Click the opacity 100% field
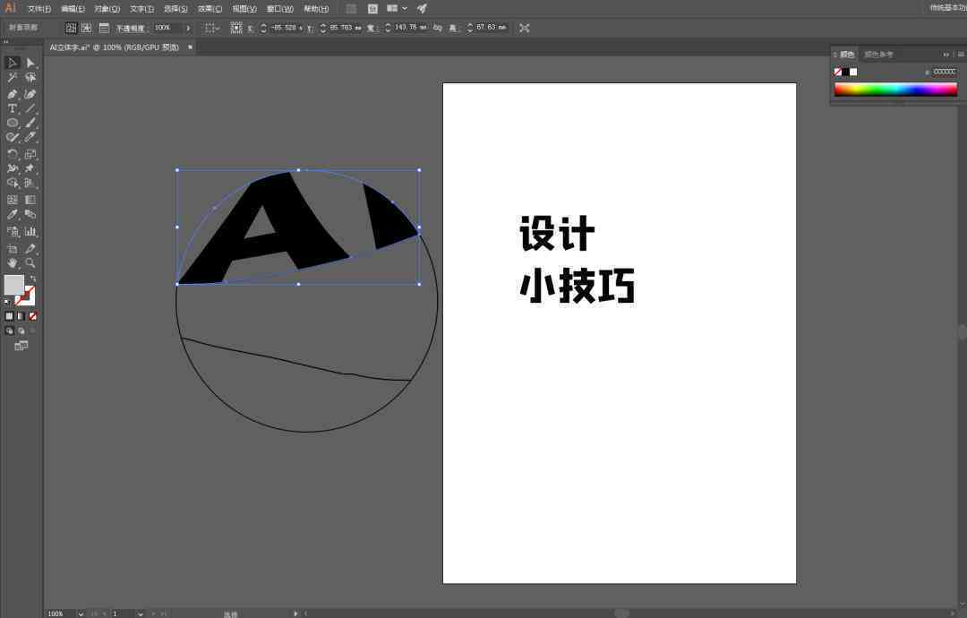The width and height of the screenshot is (967, 618). coord(167,28)
